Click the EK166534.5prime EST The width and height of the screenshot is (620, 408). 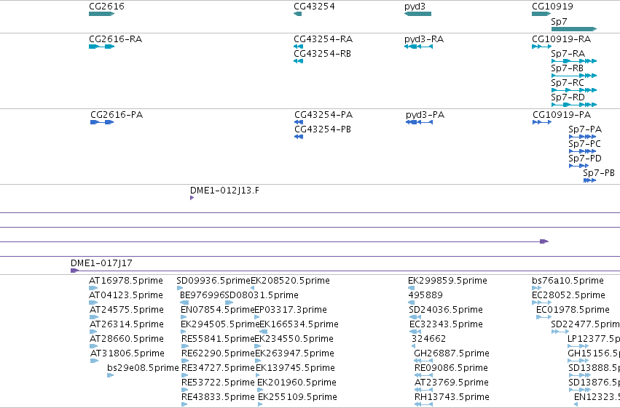click(x=263, y=332)
